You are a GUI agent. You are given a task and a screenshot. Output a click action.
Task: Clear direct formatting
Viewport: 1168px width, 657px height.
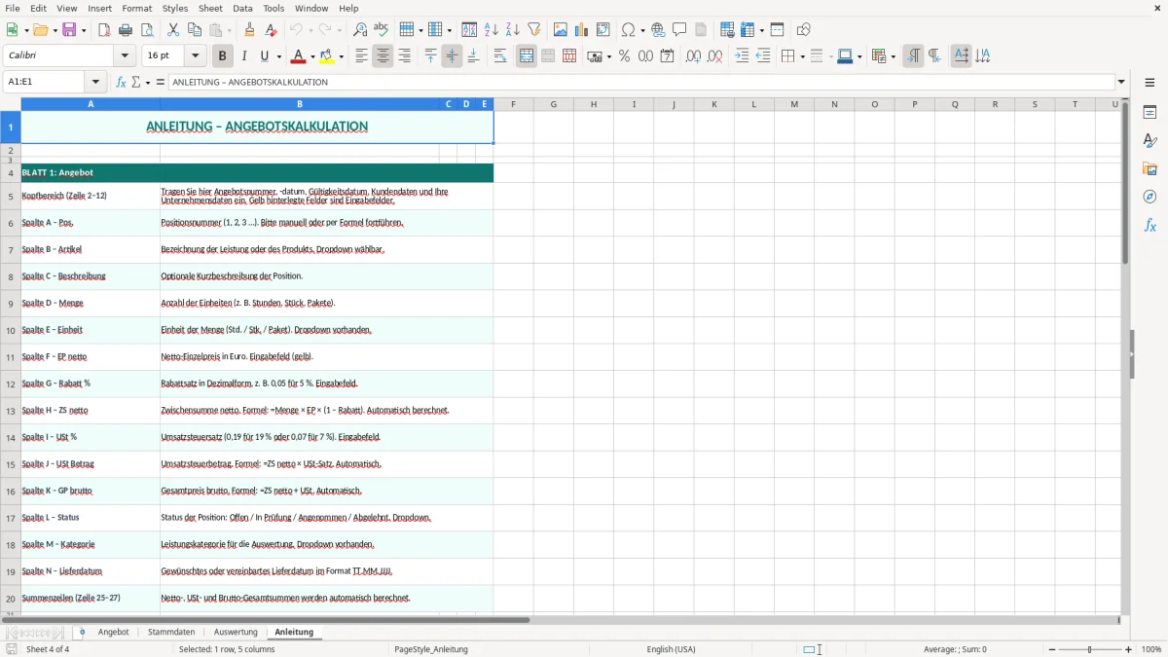(272, 30)
